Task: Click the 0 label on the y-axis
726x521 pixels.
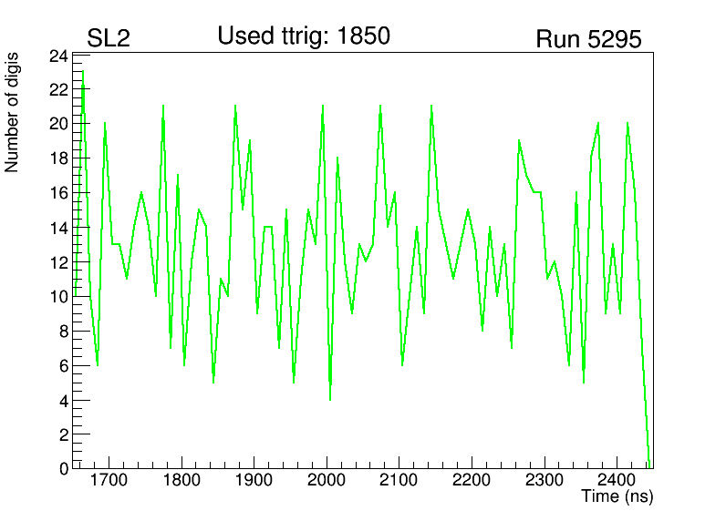Action: coord(62,469)
